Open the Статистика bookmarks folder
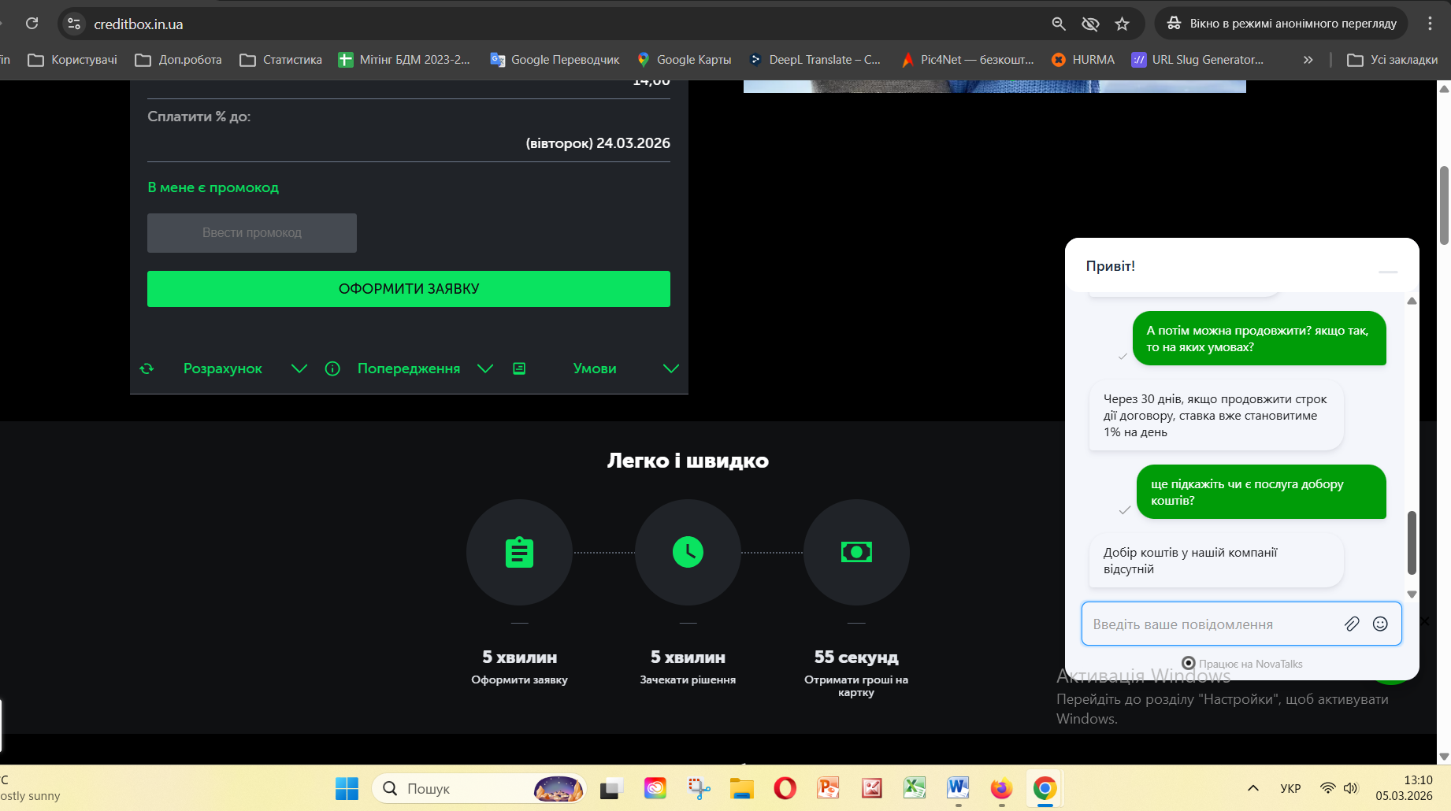 280,60
